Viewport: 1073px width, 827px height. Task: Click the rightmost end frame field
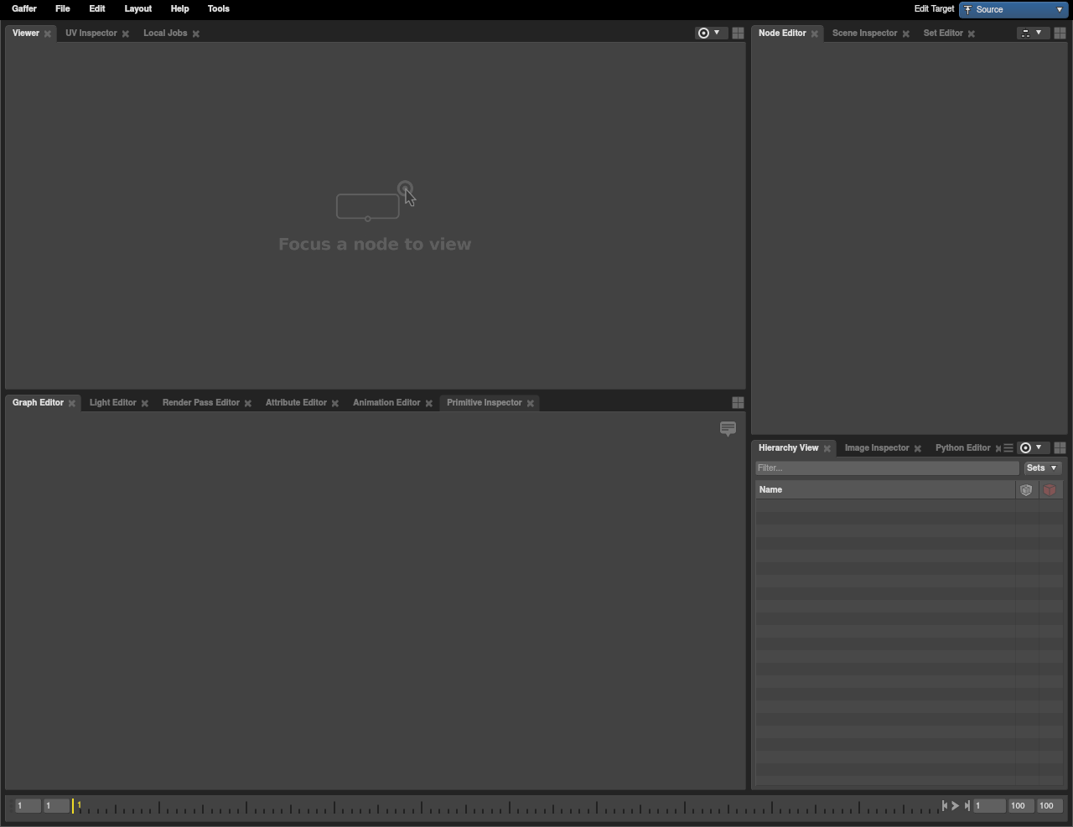click(x=1050, y=805)
